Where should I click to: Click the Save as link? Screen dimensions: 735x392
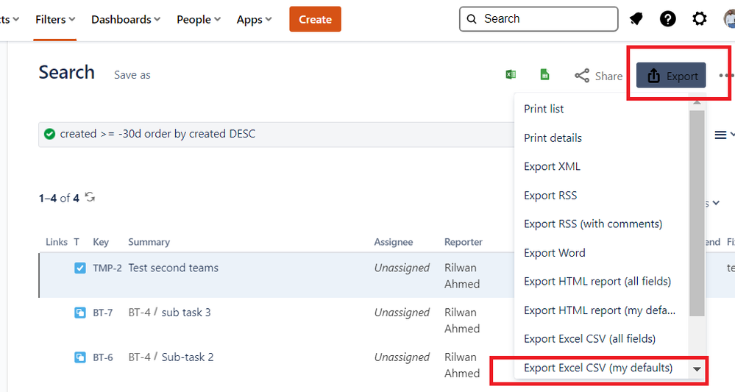coord(132,75)
